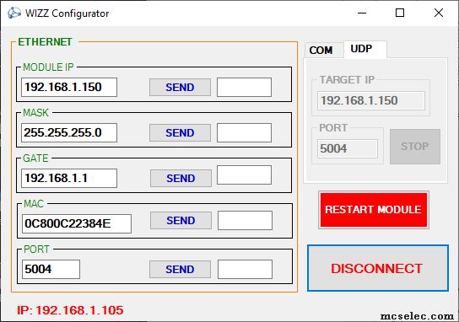Send the MASK value
Image resolution: width=459 pixels, height=322 pixels.
tap(180, 133)
